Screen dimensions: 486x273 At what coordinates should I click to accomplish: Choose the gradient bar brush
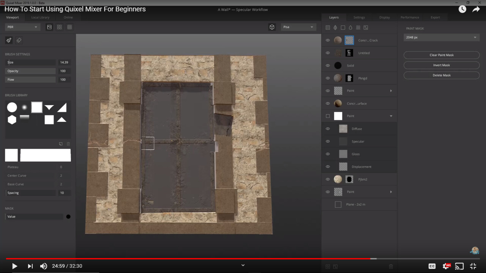tap(24, 118)
